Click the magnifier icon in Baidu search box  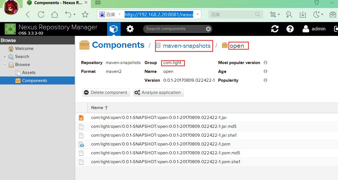click(x=257, y=14)
